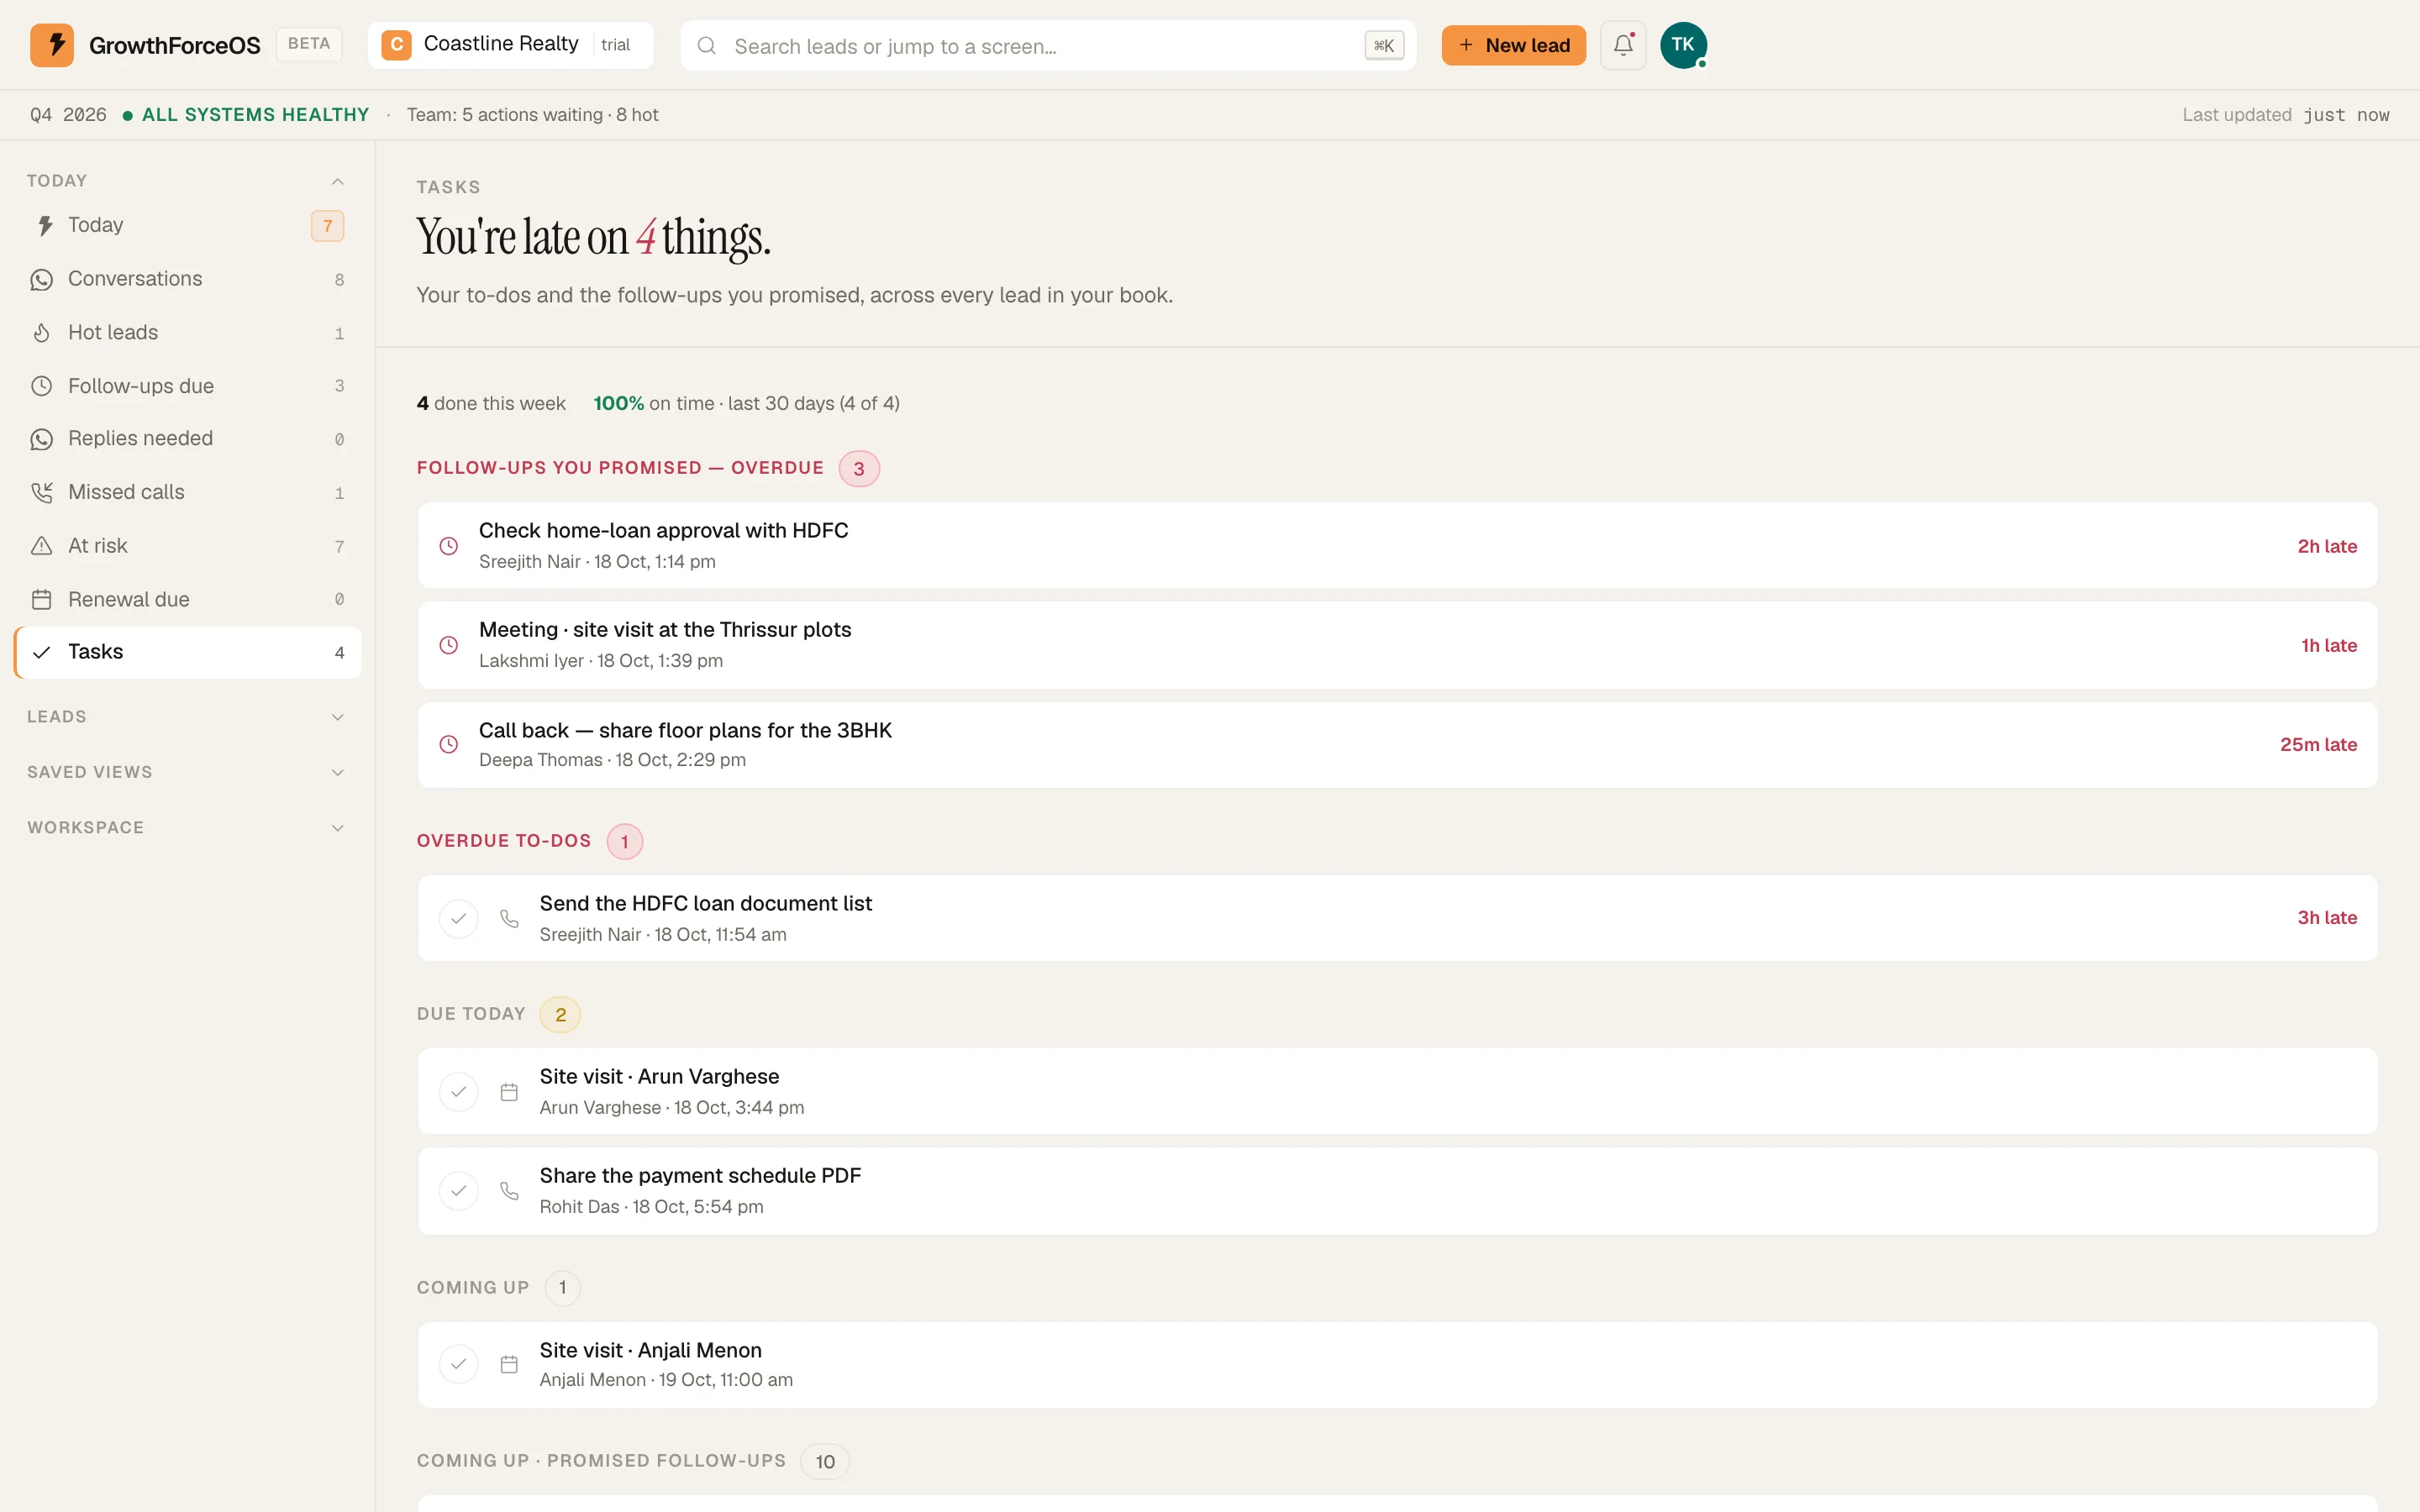
Task: Select the Tasks sidebar item
Action: click(187, 652)
